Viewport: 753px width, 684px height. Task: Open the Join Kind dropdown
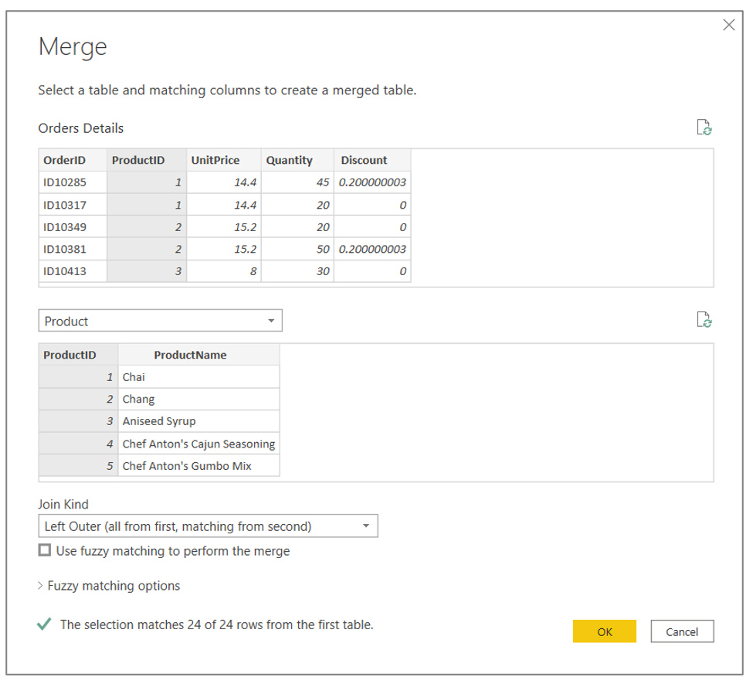click(208, 526)
